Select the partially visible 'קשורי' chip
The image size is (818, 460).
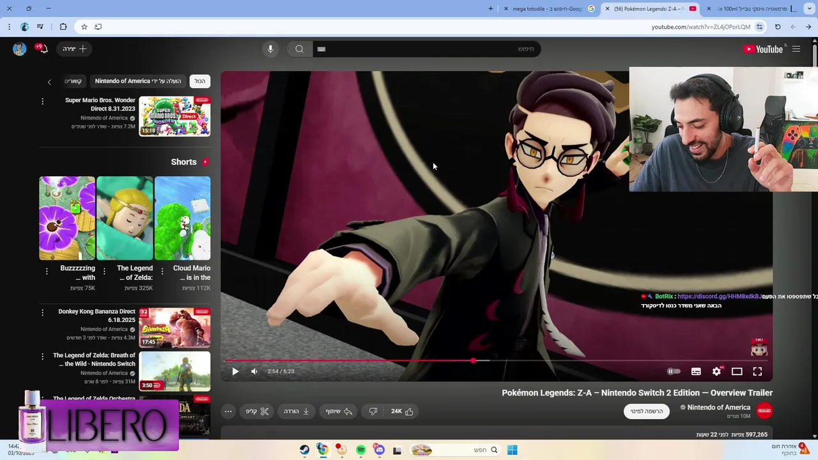point(73,81)
